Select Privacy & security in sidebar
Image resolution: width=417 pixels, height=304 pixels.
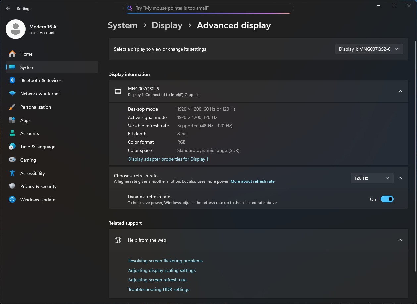point(52,186)
